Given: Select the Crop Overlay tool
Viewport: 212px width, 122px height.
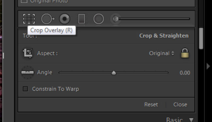Looking at the screenshot, I should pyautogui.click(x=29, y=19).
